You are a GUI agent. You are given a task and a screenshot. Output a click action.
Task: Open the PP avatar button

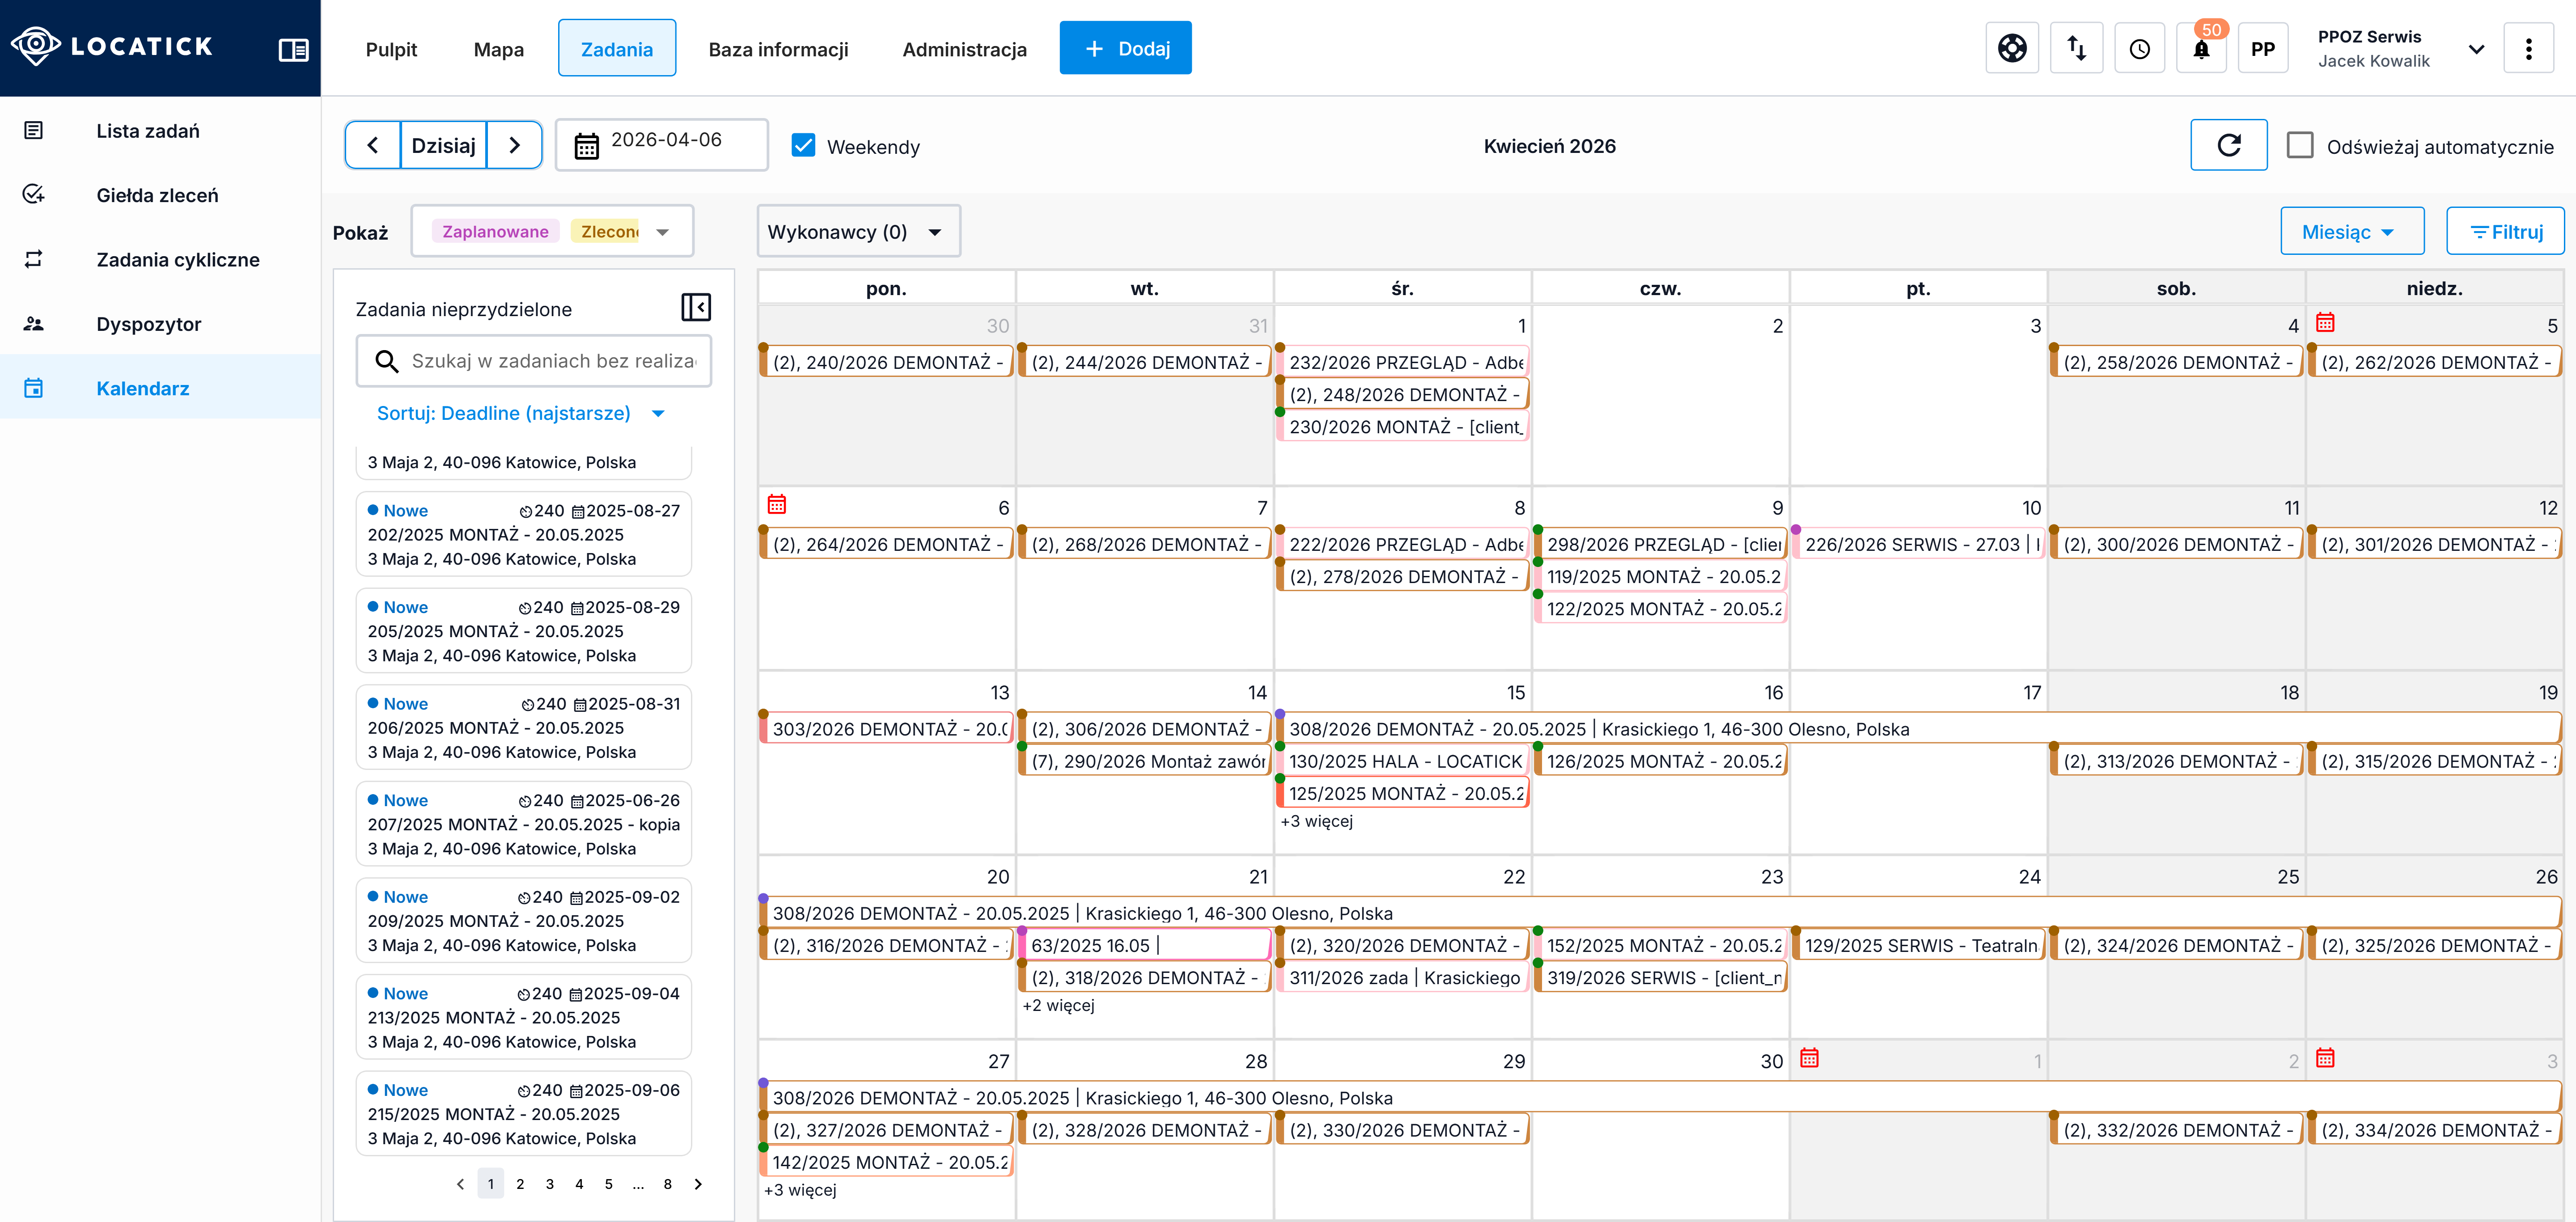pos(2263,48)
